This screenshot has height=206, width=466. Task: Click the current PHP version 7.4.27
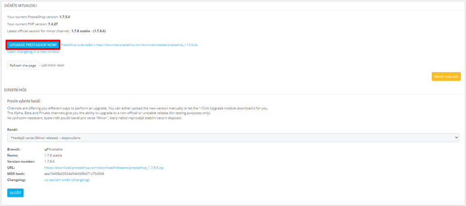coord(53,24)
